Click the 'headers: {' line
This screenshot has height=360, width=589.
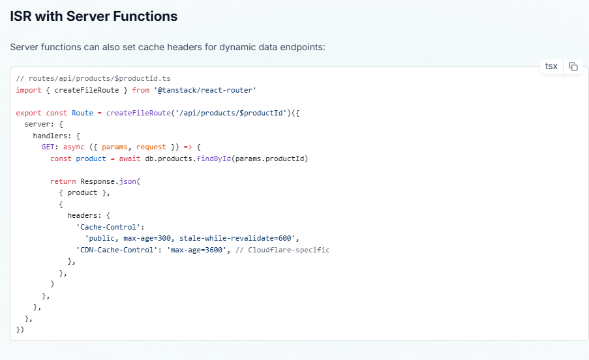91,215
